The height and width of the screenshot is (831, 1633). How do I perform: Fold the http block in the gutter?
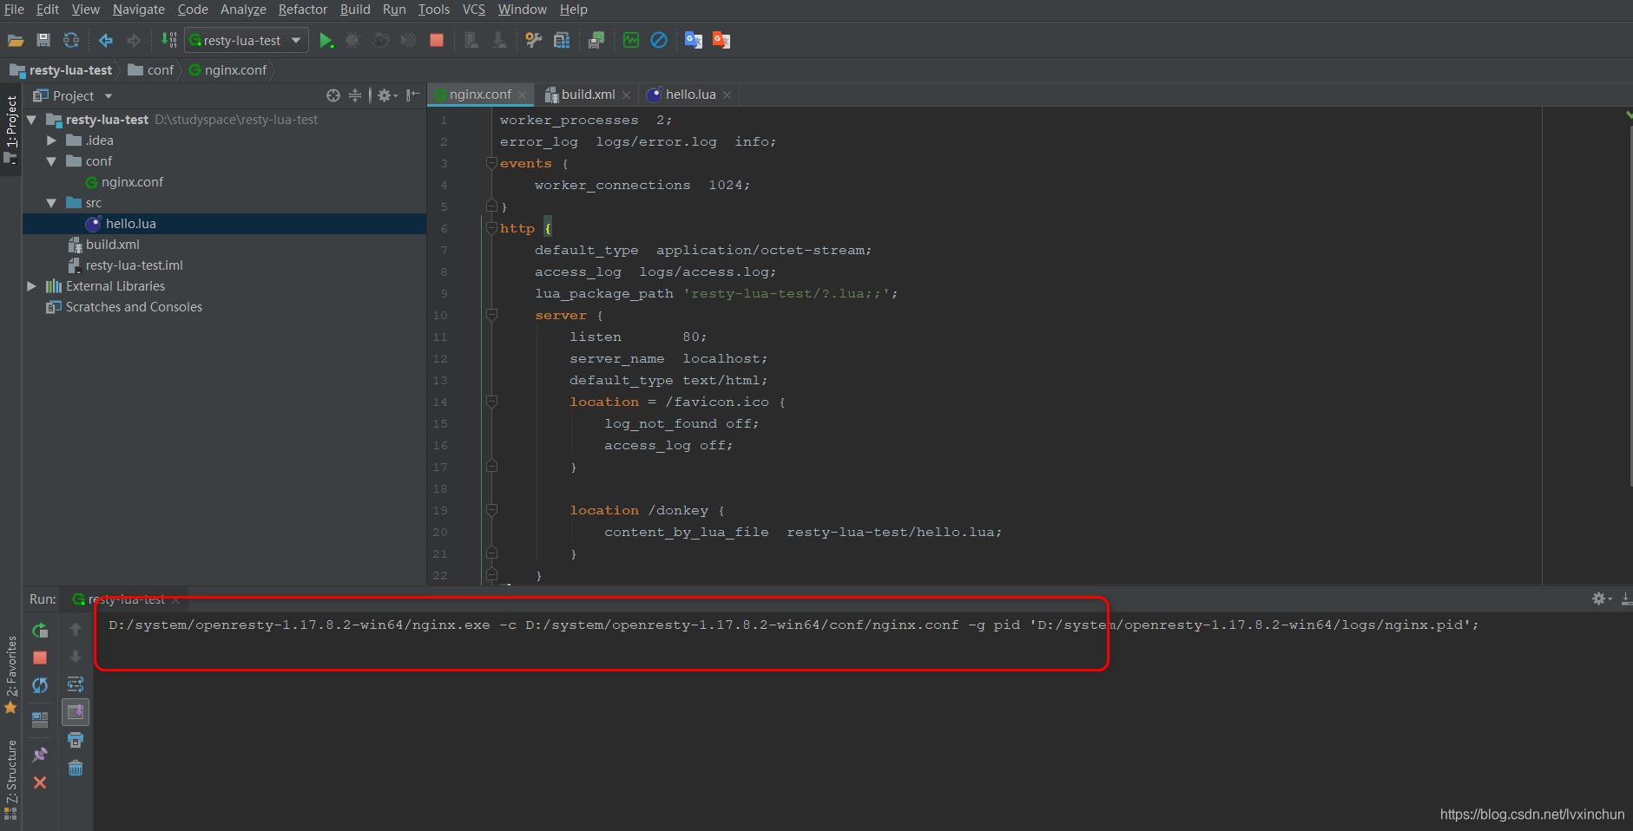[491, 228]
